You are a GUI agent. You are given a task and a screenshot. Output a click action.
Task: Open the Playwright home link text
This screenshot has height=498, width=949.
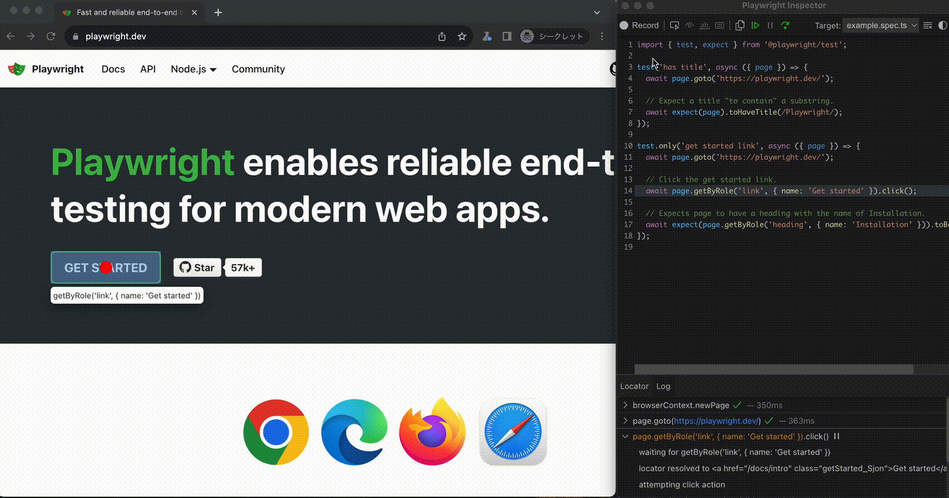tap(58, 69)
